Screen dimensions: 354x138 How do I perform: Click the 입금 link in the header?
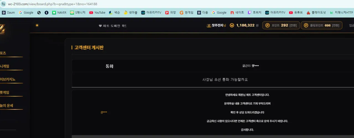pos(352,25)
